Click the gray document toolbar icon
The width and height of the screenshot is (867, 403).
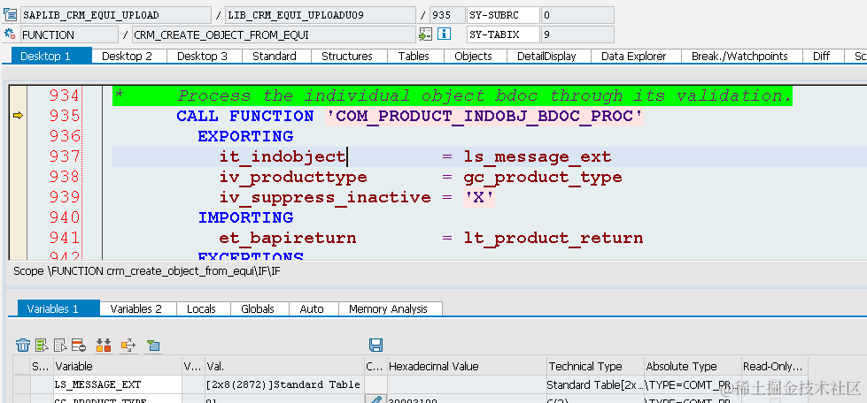coord(60,346)
